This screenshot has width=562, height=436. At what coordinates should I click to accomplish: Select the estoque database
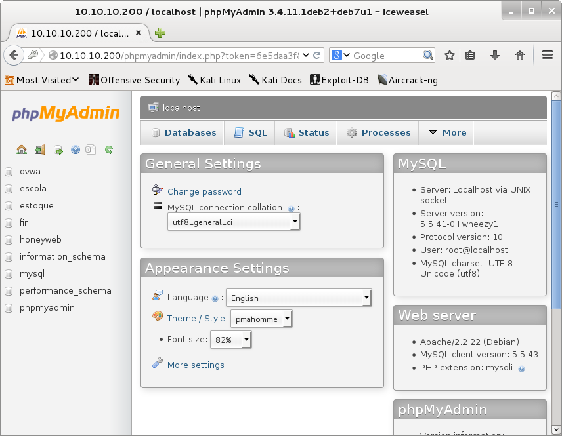pyautogui.click(x=37, y=205)
